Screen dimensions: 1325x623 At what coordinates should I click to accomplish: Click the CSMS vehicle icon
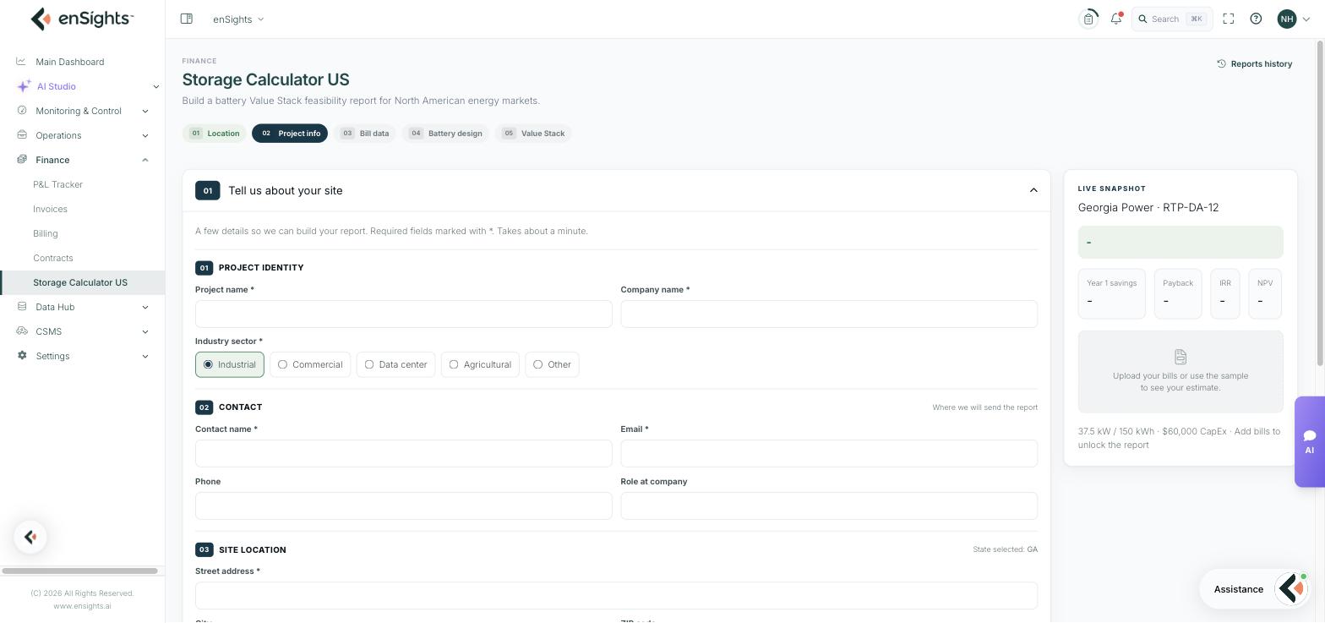pos(21,331)
